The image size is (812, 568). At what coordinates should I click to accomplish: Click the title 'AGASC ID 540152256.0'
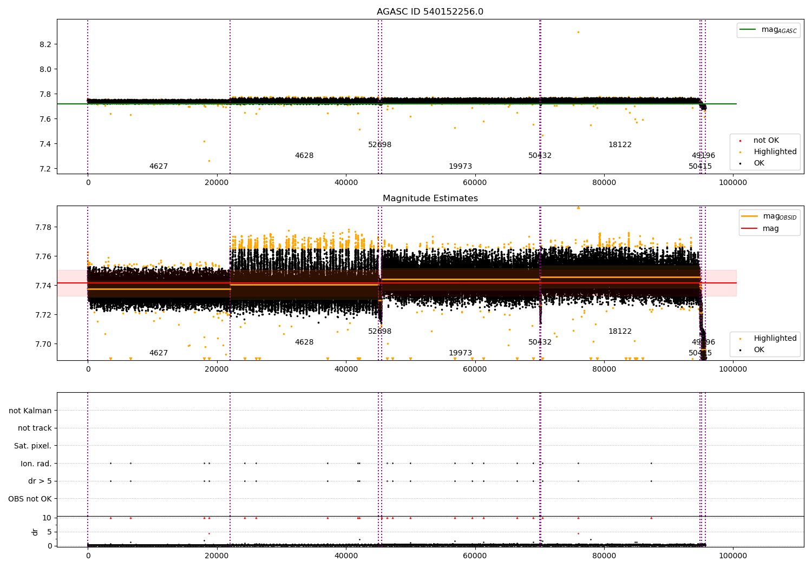[x=430, y=12]
